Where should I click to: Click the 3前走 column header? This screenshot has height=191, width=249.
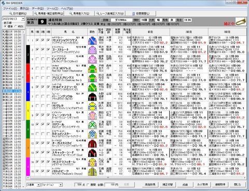pos(227,32)
